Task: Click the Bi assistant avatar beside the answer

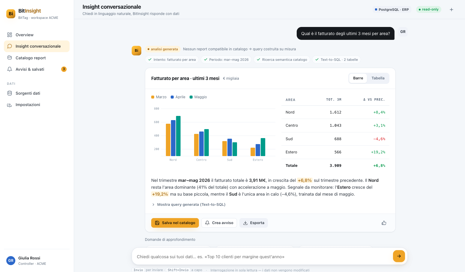Action: tap(136, 51)
